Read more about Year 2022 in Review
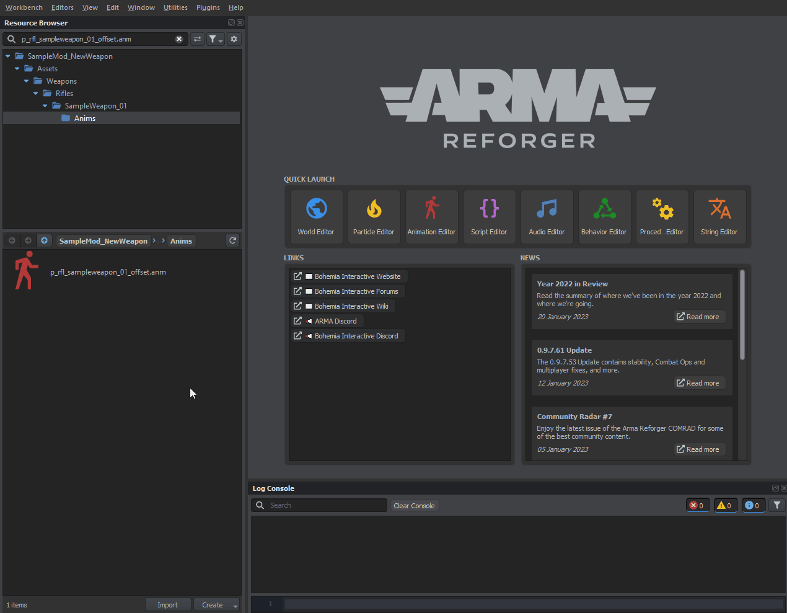The height and width of the screenshot is (613, 787). pos(699,317)
